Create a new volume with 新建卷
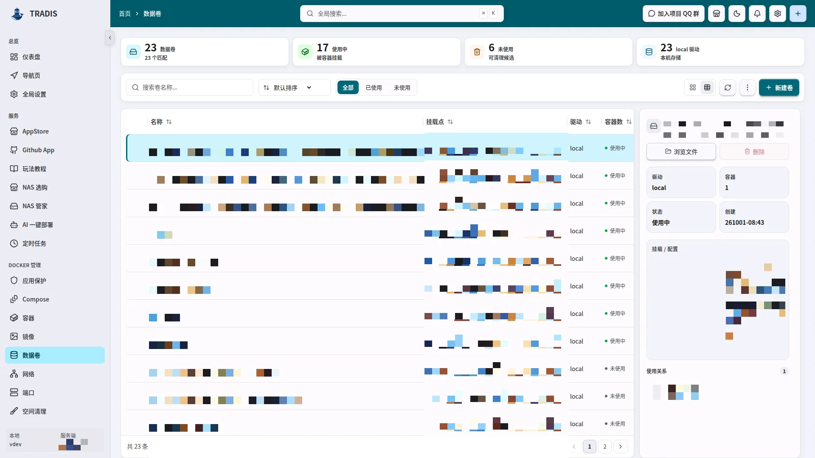The height and width of the screenshot is (458, 815). click(779, 87)
